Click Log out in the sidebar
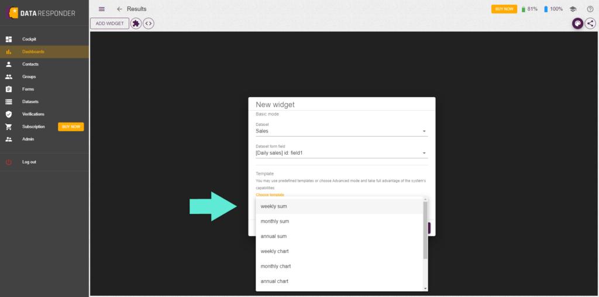The width and height of the screenshot is (599, 297). point(29,162)
